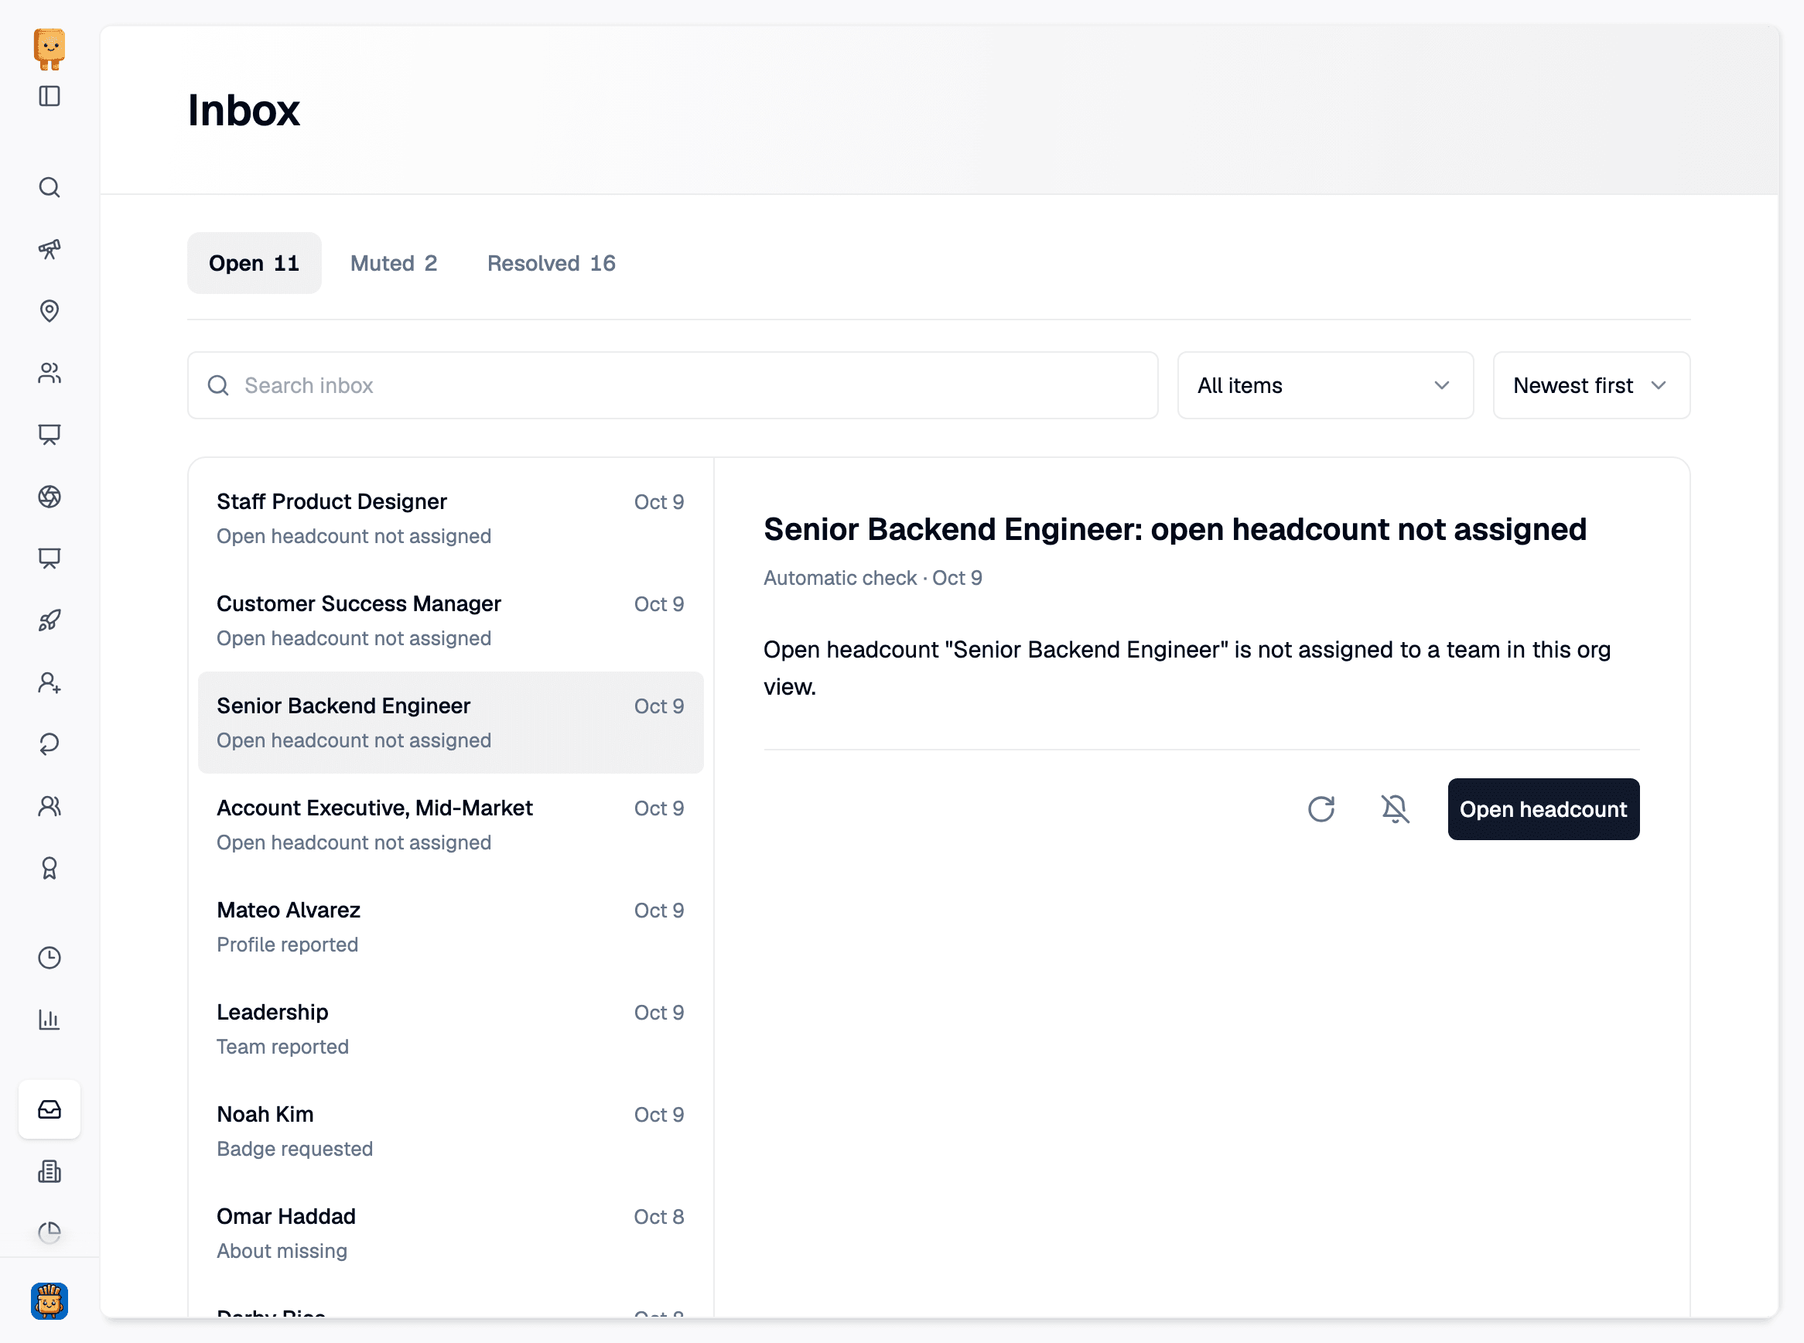Screen dimensions: 1804x1343
Task: Open the rocket icon in the sidebar
Action: click(50, 620)
